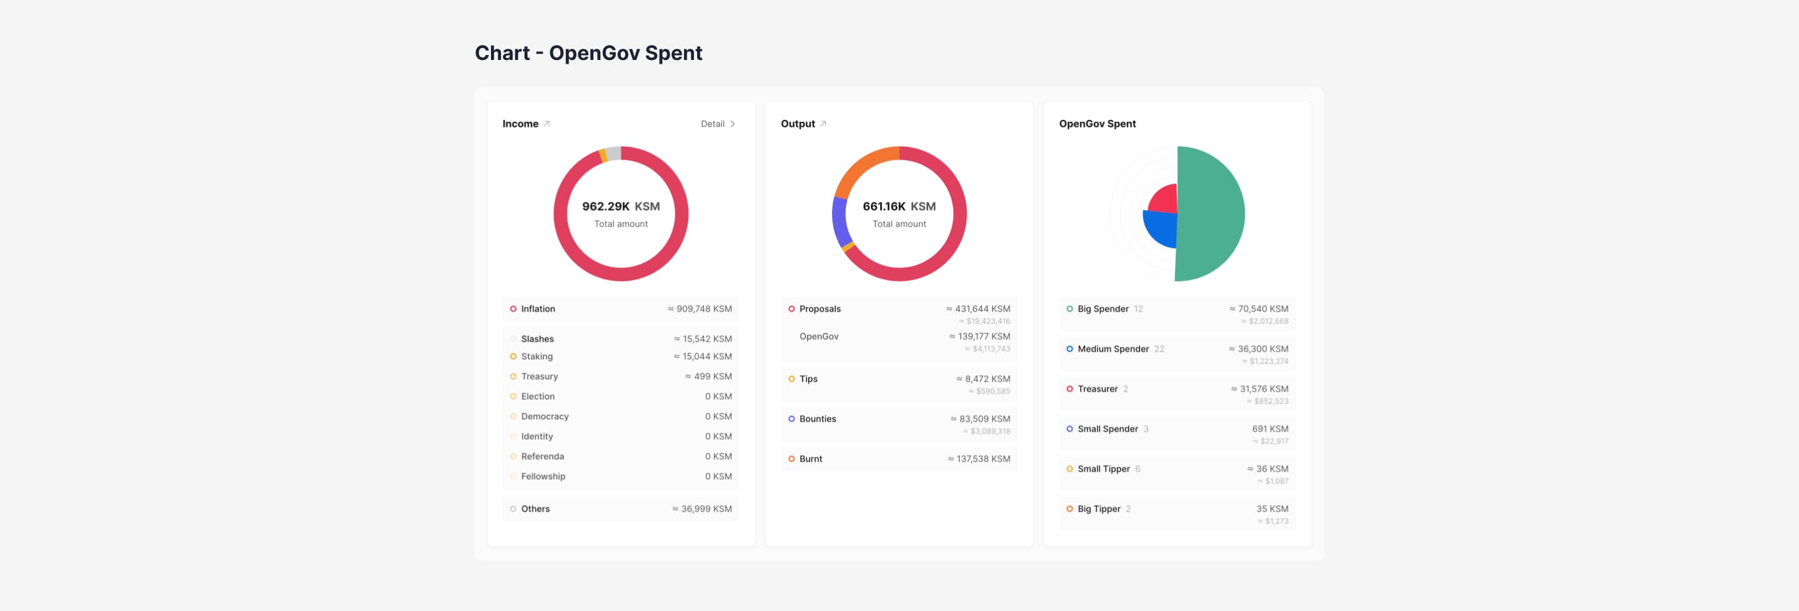Click the Small Tipper legend dot
Screen dimensions: 1799x611
point(1069,469)
